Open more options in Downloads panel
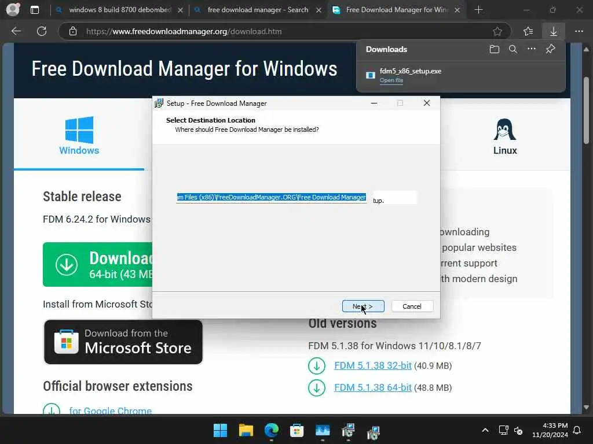The image size is (593, 444). pyautogui.click(x=532, y=49)
